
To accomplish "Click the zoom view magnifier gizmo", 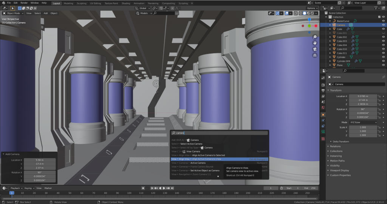I will coord(314,37).
